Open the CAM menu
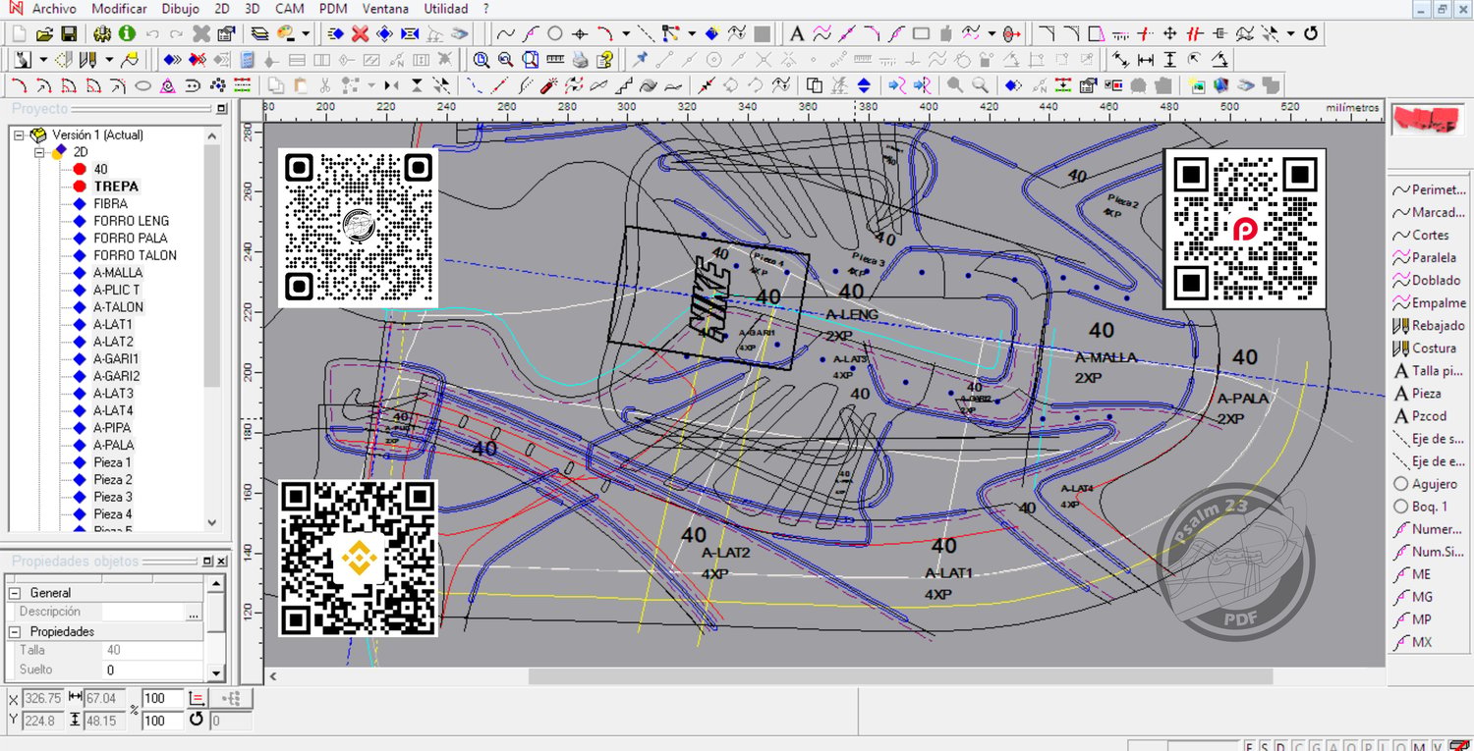This screenshot has height=751, width=1474. coord(290,9)
